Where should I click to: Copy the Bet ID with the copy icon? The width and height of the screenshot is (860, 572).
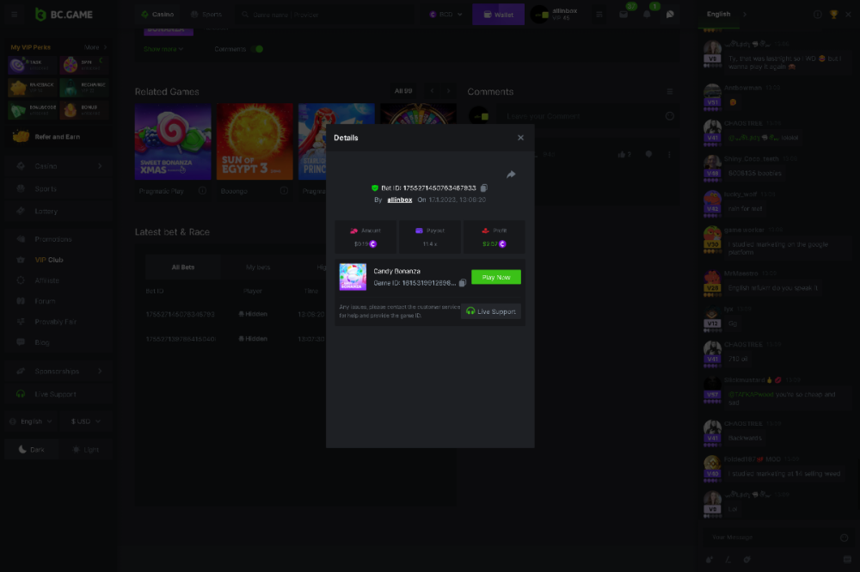[x=484, y=188]
